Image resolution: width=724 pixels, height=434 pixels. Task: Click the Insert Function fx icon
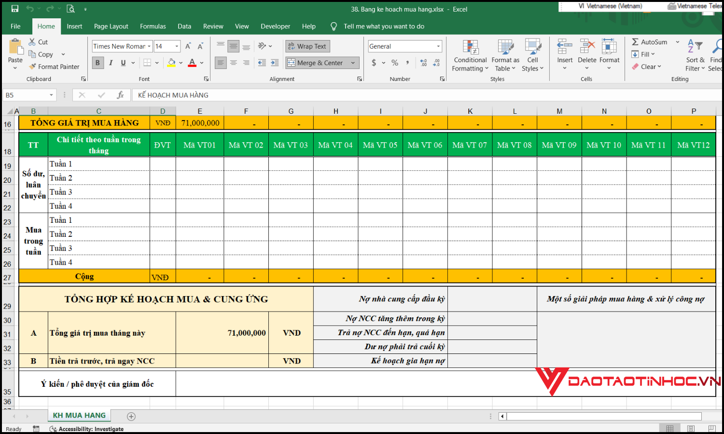pyautogui.click(x=120, y=95)
